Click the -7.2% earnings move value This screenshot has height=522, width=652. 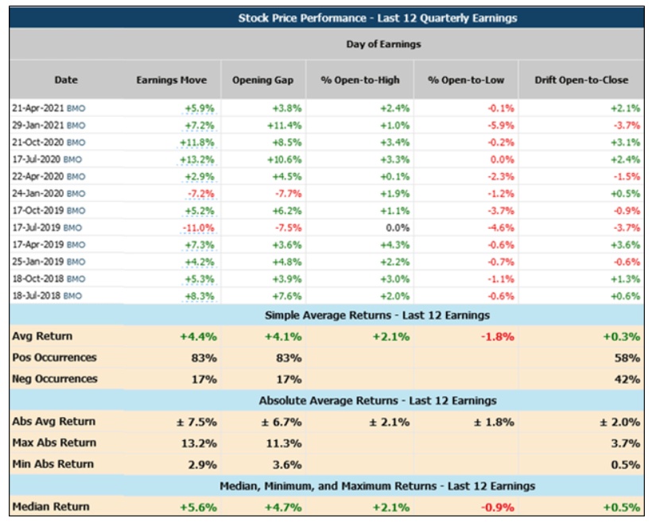[x=201, y=194]
